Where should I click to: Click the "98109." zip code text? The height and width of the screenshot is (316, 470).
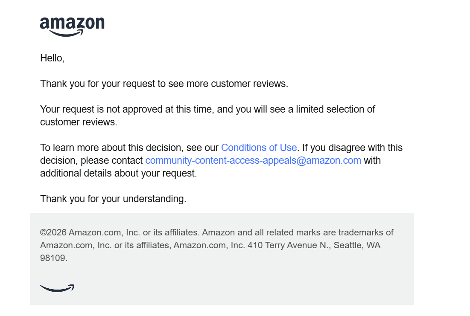(53, 258)
